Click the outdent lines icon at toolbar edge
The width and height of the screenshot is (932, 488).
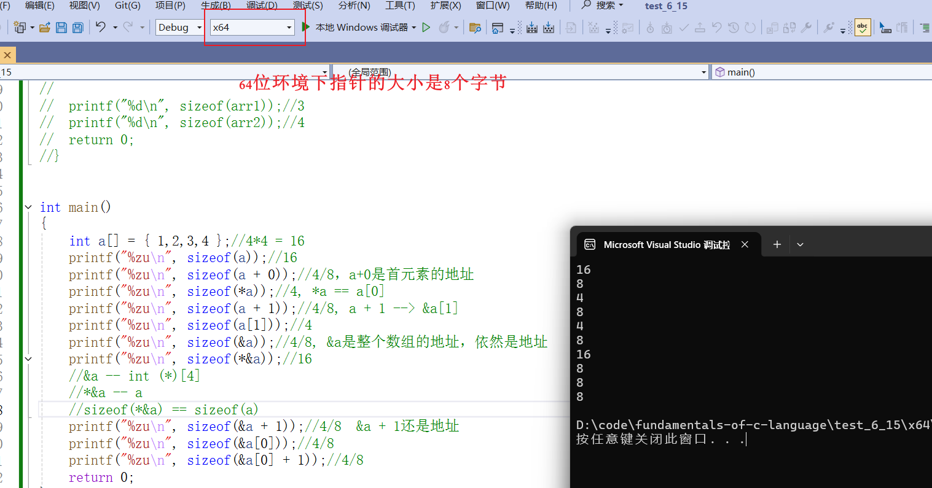coord(925,28)
